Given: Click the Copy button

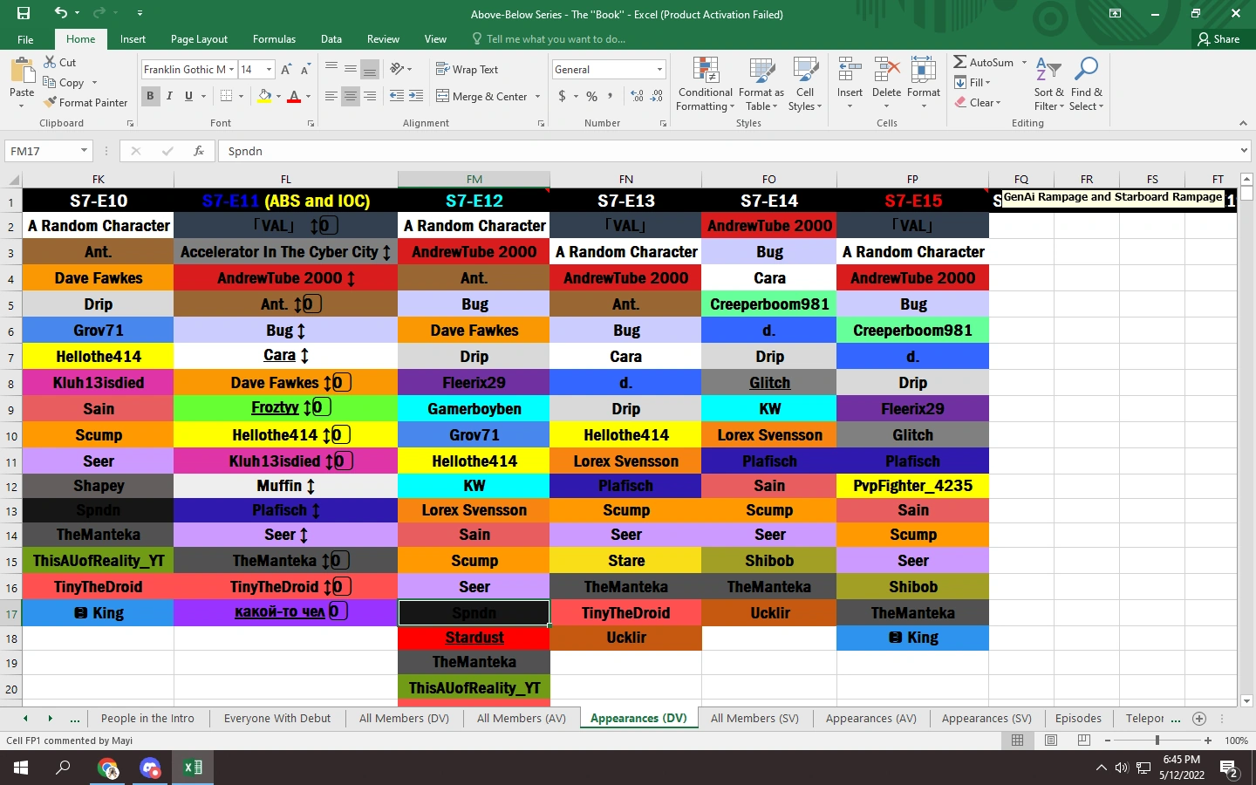Looking at the screenshot, I should click(x=64, y=83).
